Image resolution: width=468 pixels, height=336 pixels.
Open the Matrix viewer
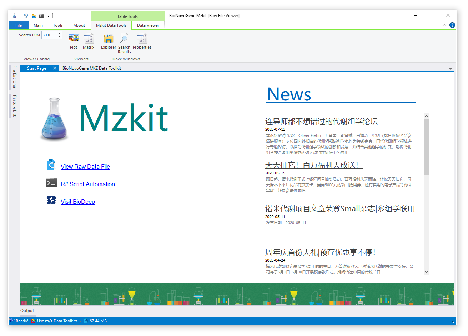click(x=89, y=41)
